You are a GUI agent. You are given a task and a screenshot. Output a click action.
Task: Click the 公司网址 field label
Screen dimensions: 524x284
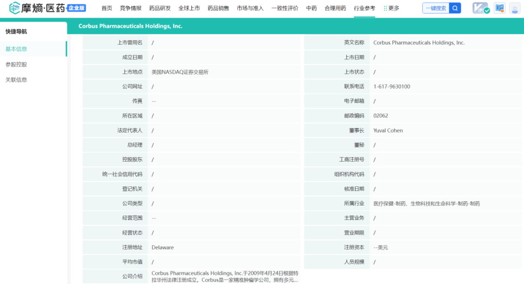coord(132,86)
